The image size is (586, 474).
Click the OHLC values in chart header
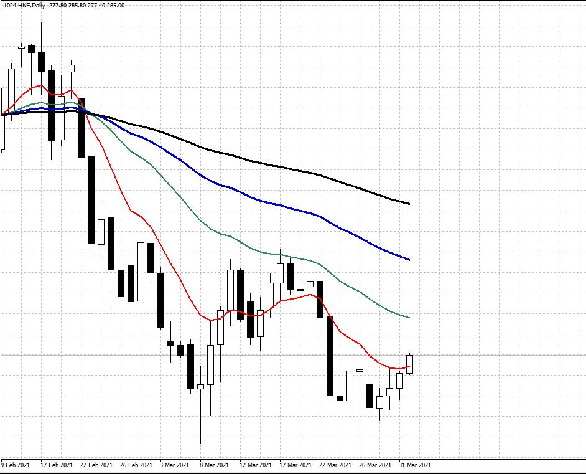coord(86,6)
